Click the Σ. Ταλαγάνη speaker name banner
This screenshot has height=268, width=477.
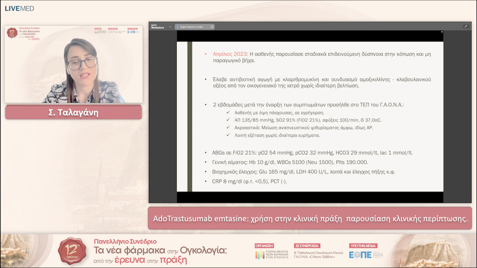[x=73, y=112]
